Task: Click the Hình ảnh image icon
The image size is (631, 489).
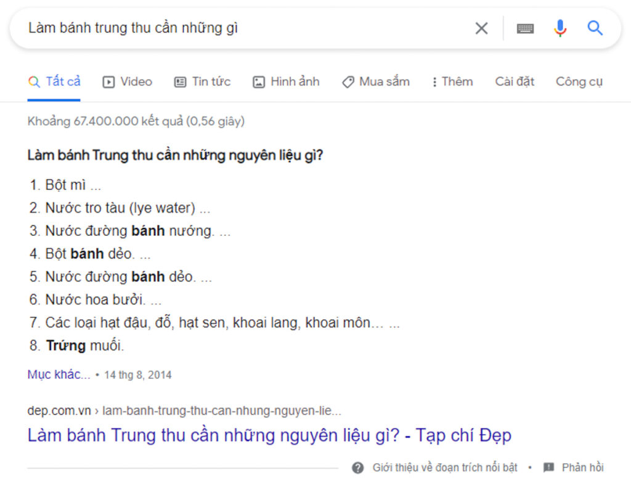Action: coord(259,81)
